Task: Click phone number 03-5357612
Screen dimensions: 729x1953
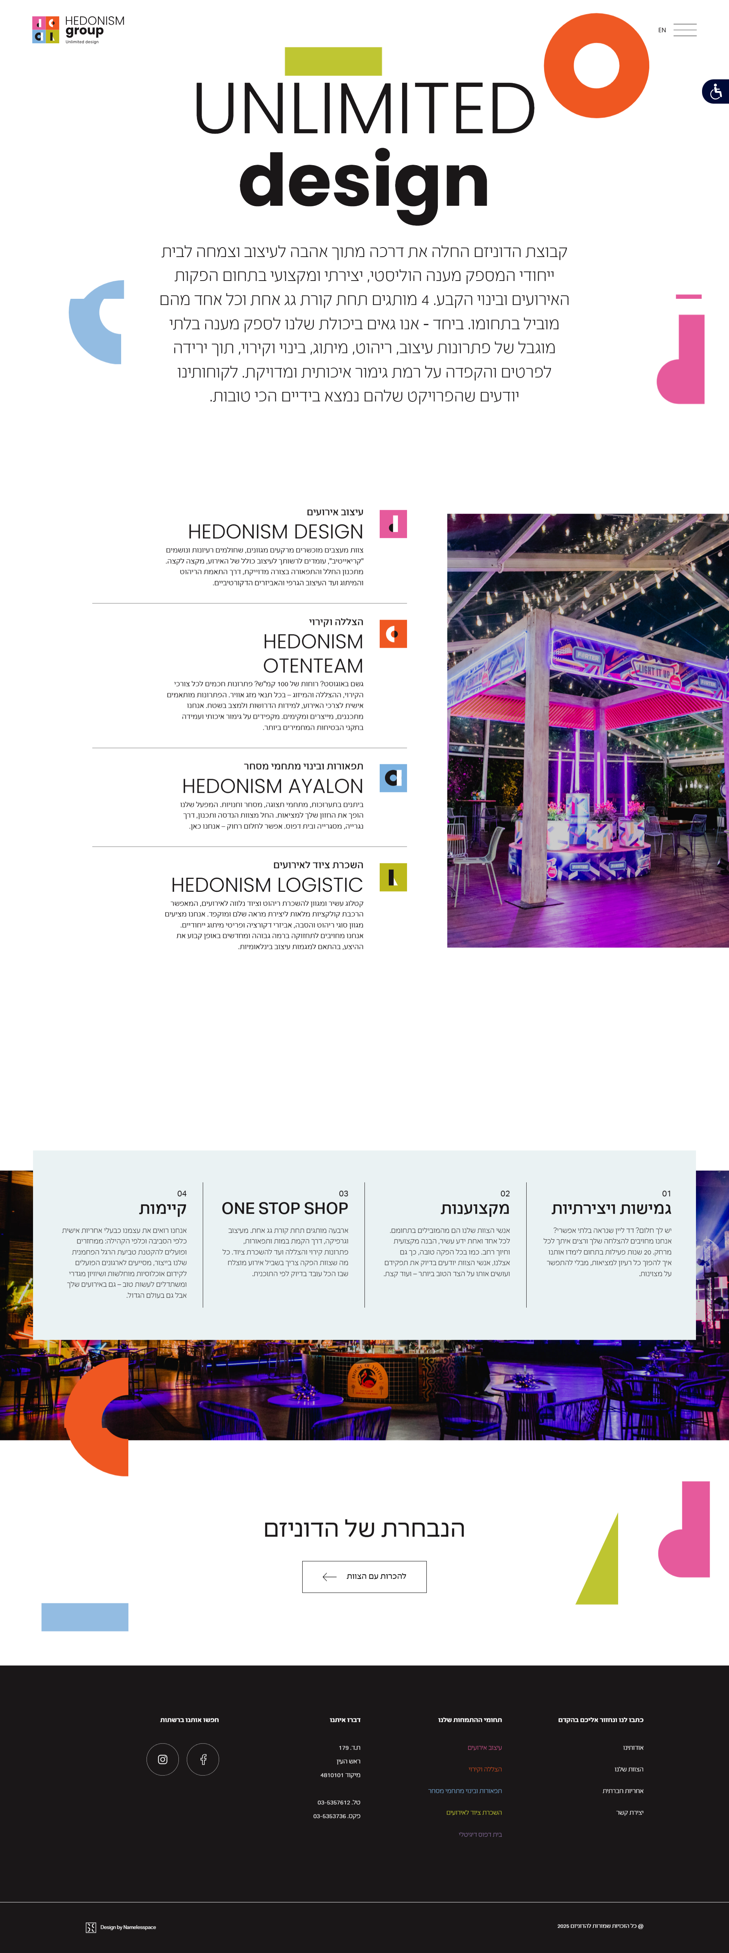Action: click(x=334, y=1802)
